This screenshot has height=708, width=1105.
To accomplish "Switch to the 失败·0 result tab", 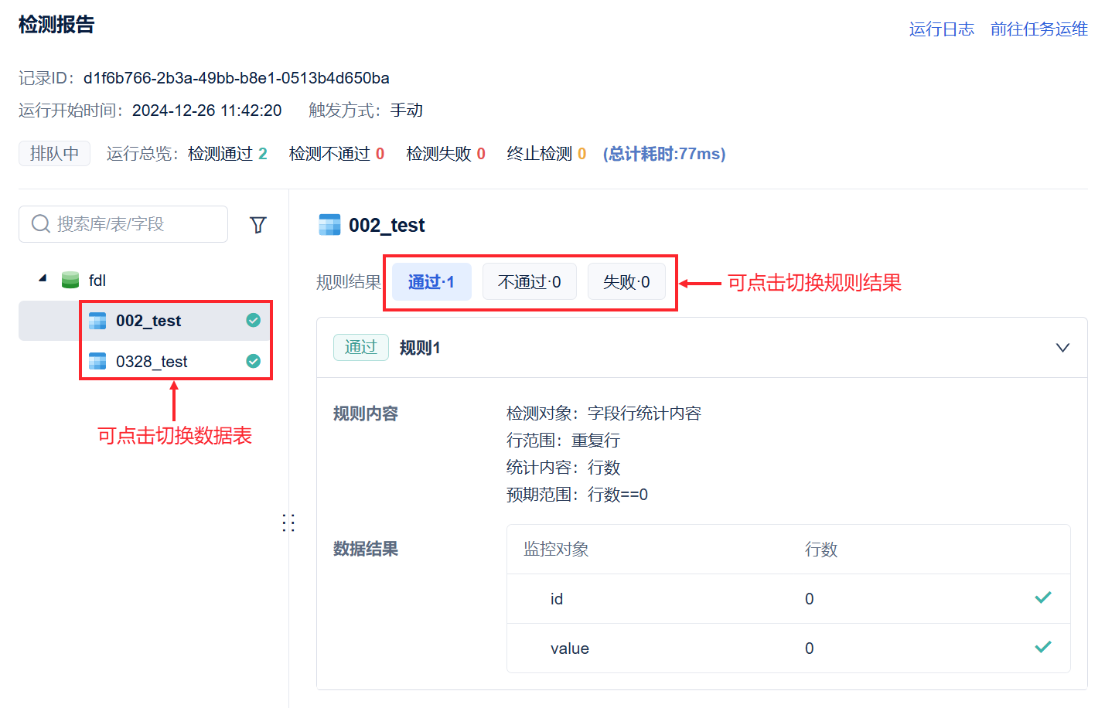I will [x=626, y=281].
